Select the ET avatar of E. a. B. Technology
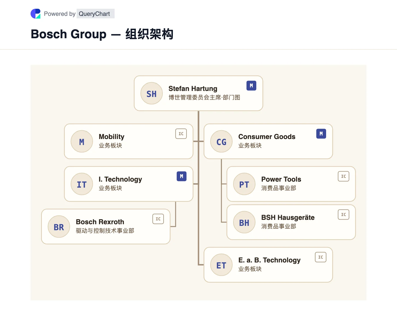 click(221, 265)
